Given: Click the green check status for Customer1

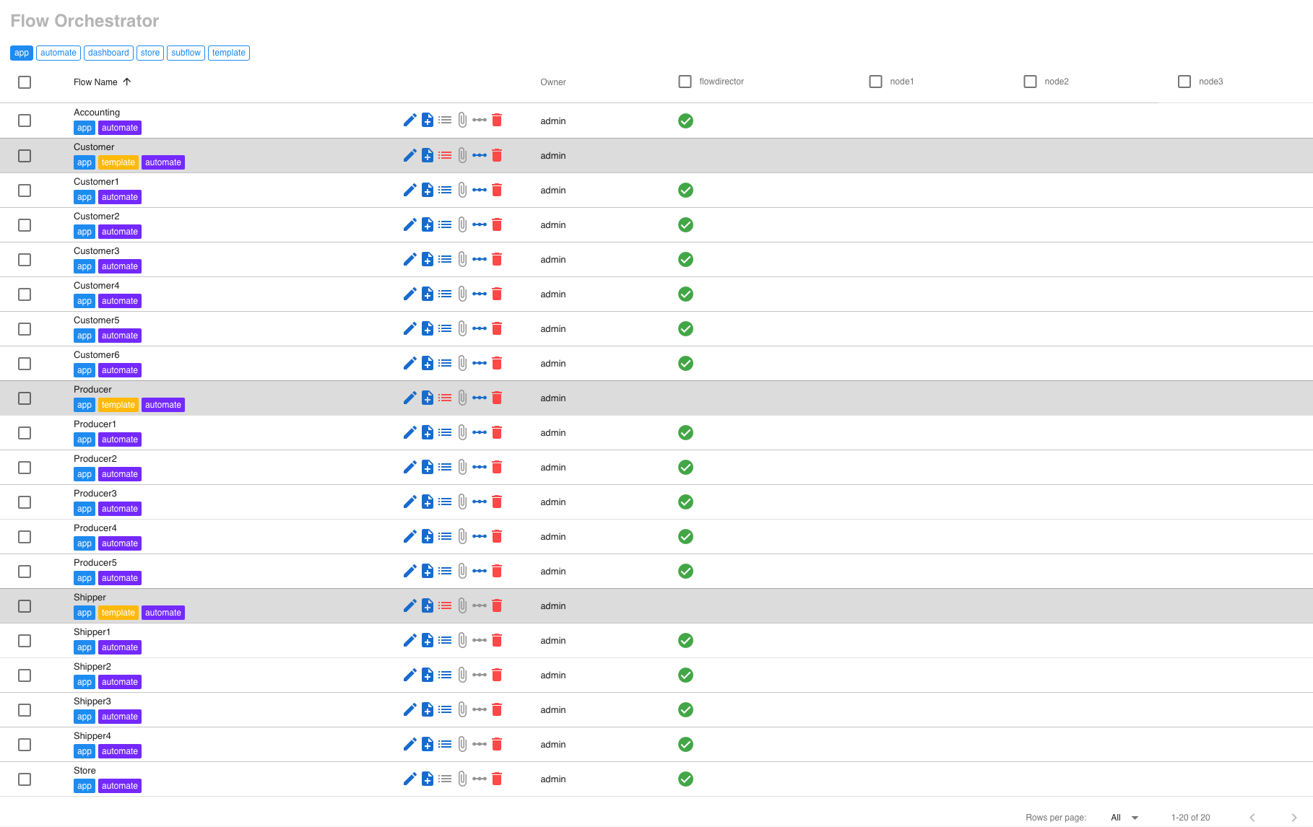Looking at the screenshot, I should 685,190.
